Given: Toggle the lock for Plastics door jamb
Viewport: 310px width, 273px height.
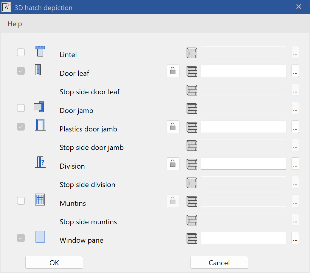Looking at the screenshot, I should tap(173, 127).
